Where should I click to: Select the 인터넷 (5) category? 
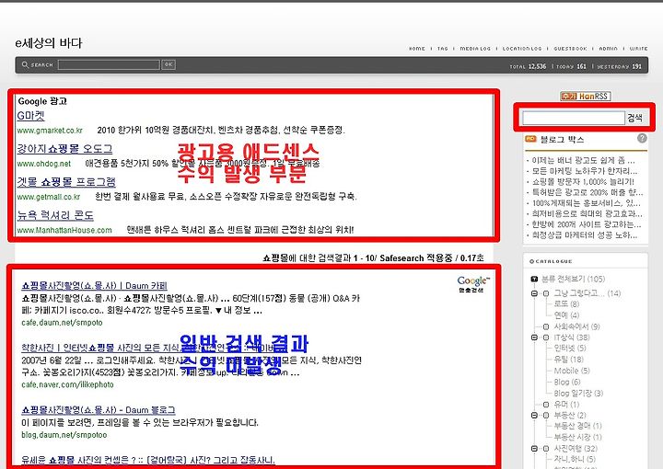[x=570, y=349]
